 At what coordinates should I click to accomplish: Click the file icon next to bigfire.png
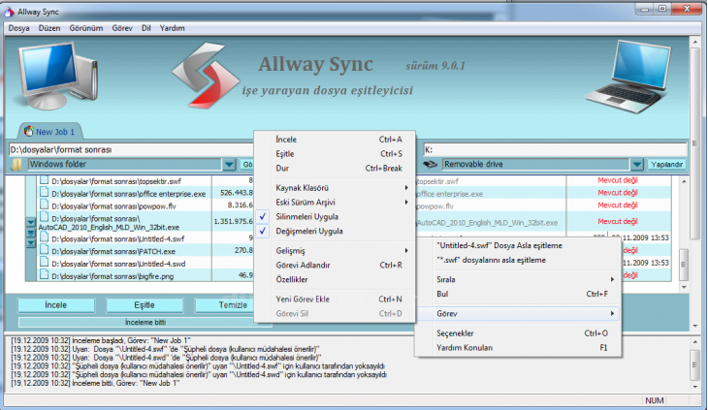click(44, 276)
